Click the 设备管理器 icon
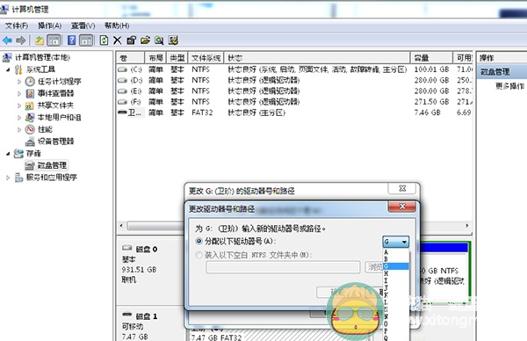 tap(30, 141)
